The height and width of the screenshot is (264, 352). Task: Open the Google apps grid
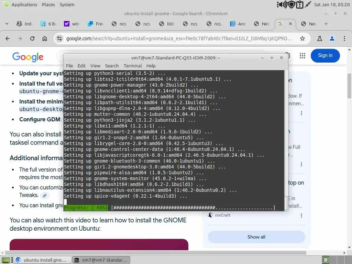coord(302,56)
